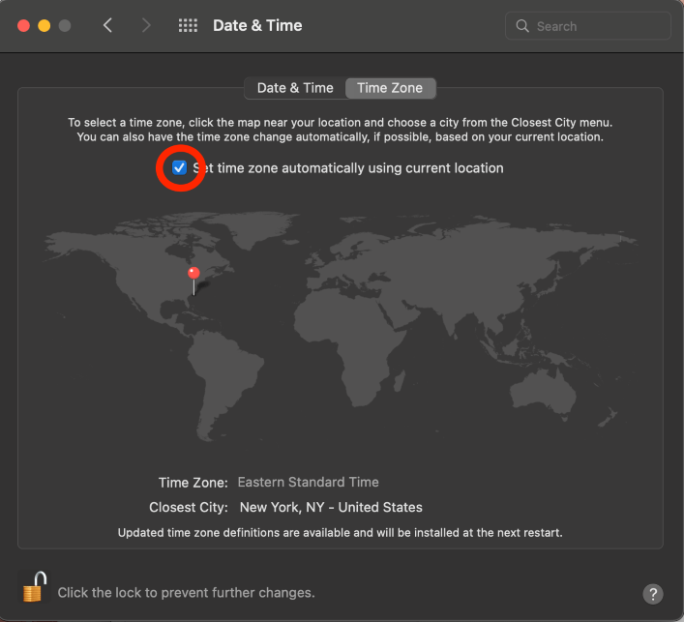
Task: Click the lock icon to prevent changes
Action: (35, 586)
